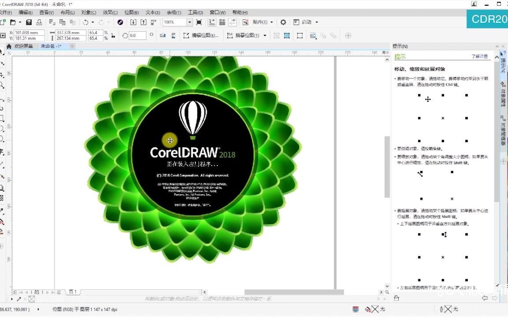Image resolution: width=508 pixels, height=317 pixels.
Task: Open the 位图 menu in the menu bar
Action: point(131,12)
